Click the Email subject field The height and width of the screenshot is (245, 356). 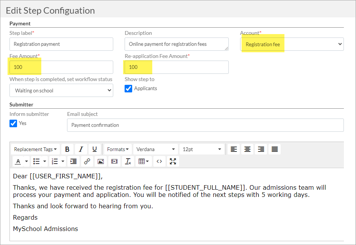205,125
